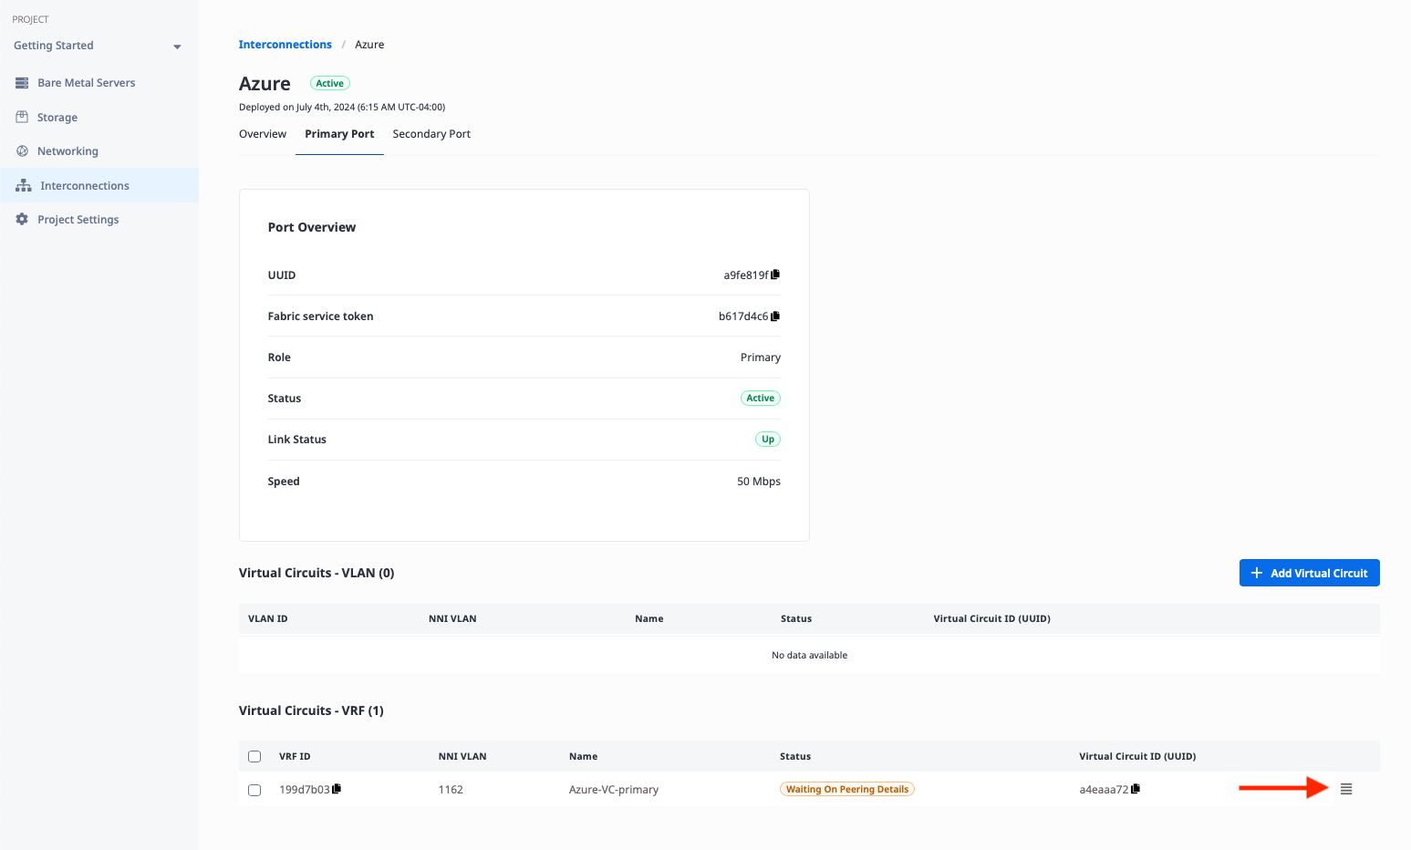Click the Project Settings gear icon
The height and width of the screenshot is (850, 1411).
22,219
